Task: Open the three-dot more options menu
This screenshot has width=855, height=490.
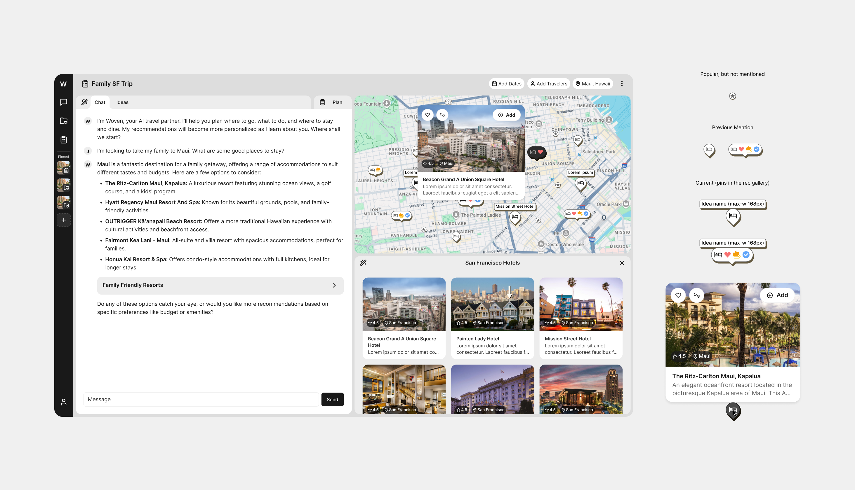Action: click(622, 84)
